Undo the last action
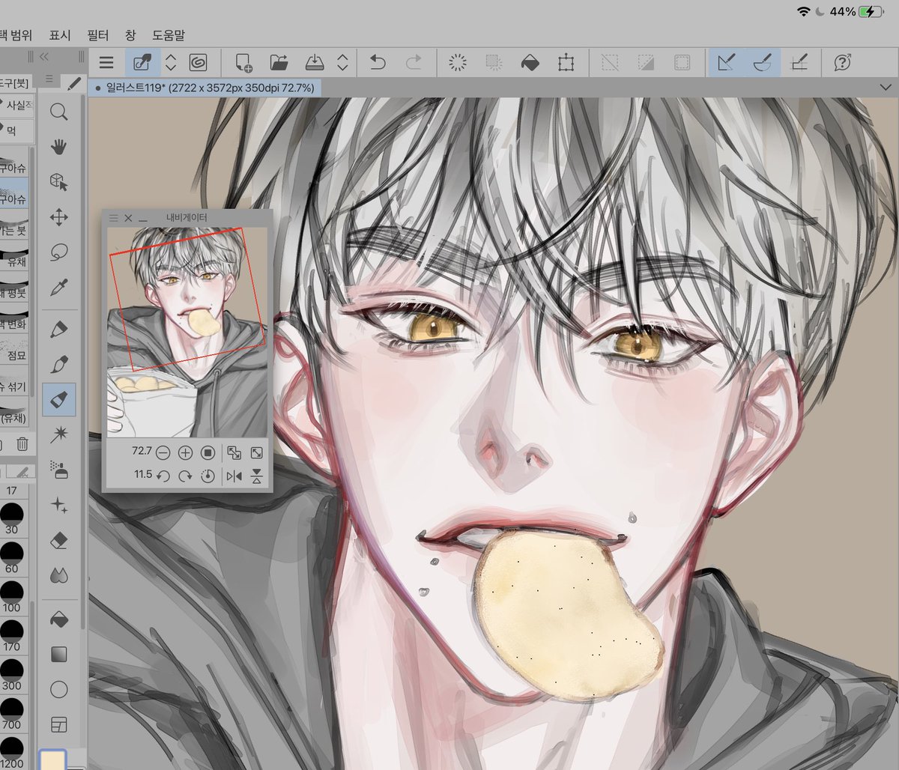 click(378, 63)
